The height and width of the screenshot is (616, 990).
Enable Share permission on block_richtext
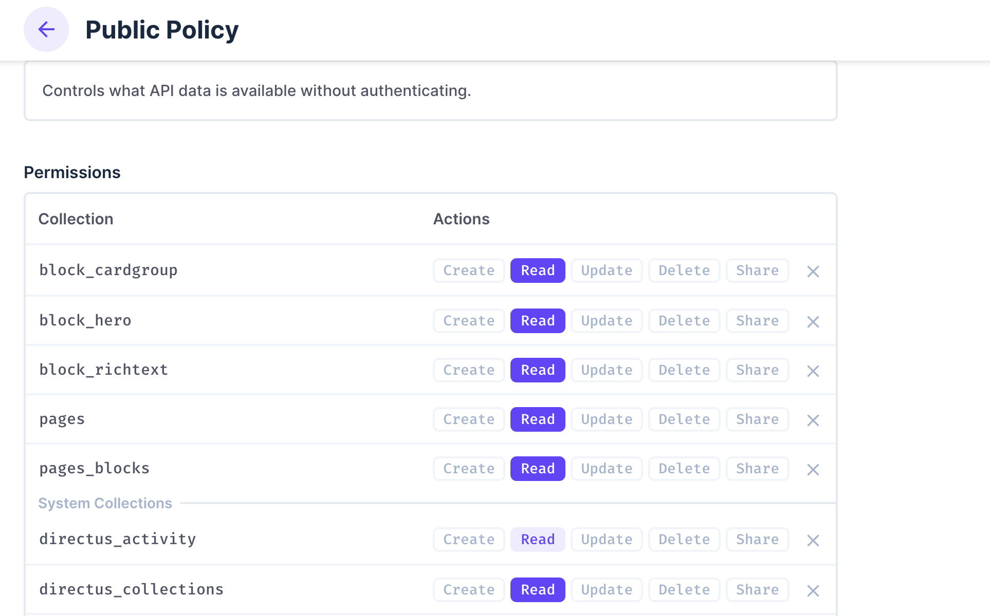tap(757, 370)
